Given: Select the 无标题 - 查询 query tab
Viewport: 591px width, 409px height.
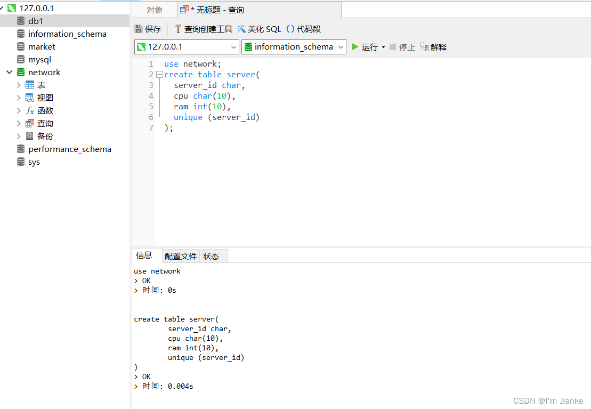Looking at the screenshot, I should pyautogui.click(x=260, y=10).
